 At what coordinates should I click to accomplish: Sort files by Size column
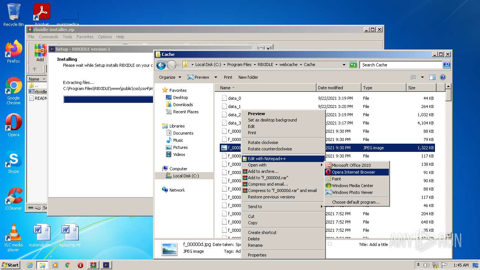click(x=421, y=88)
